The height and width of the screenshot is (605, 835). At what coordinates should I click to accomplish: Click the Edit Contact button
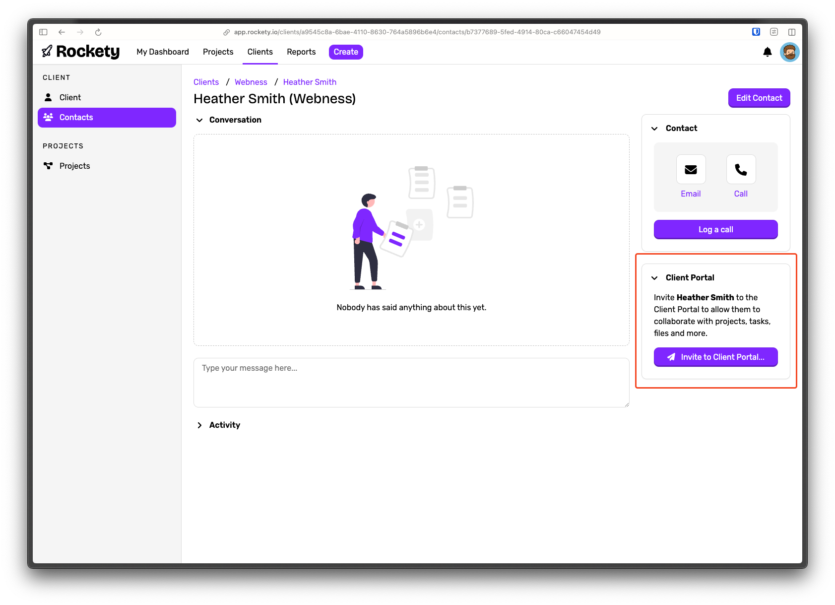(x=759, y=98)
